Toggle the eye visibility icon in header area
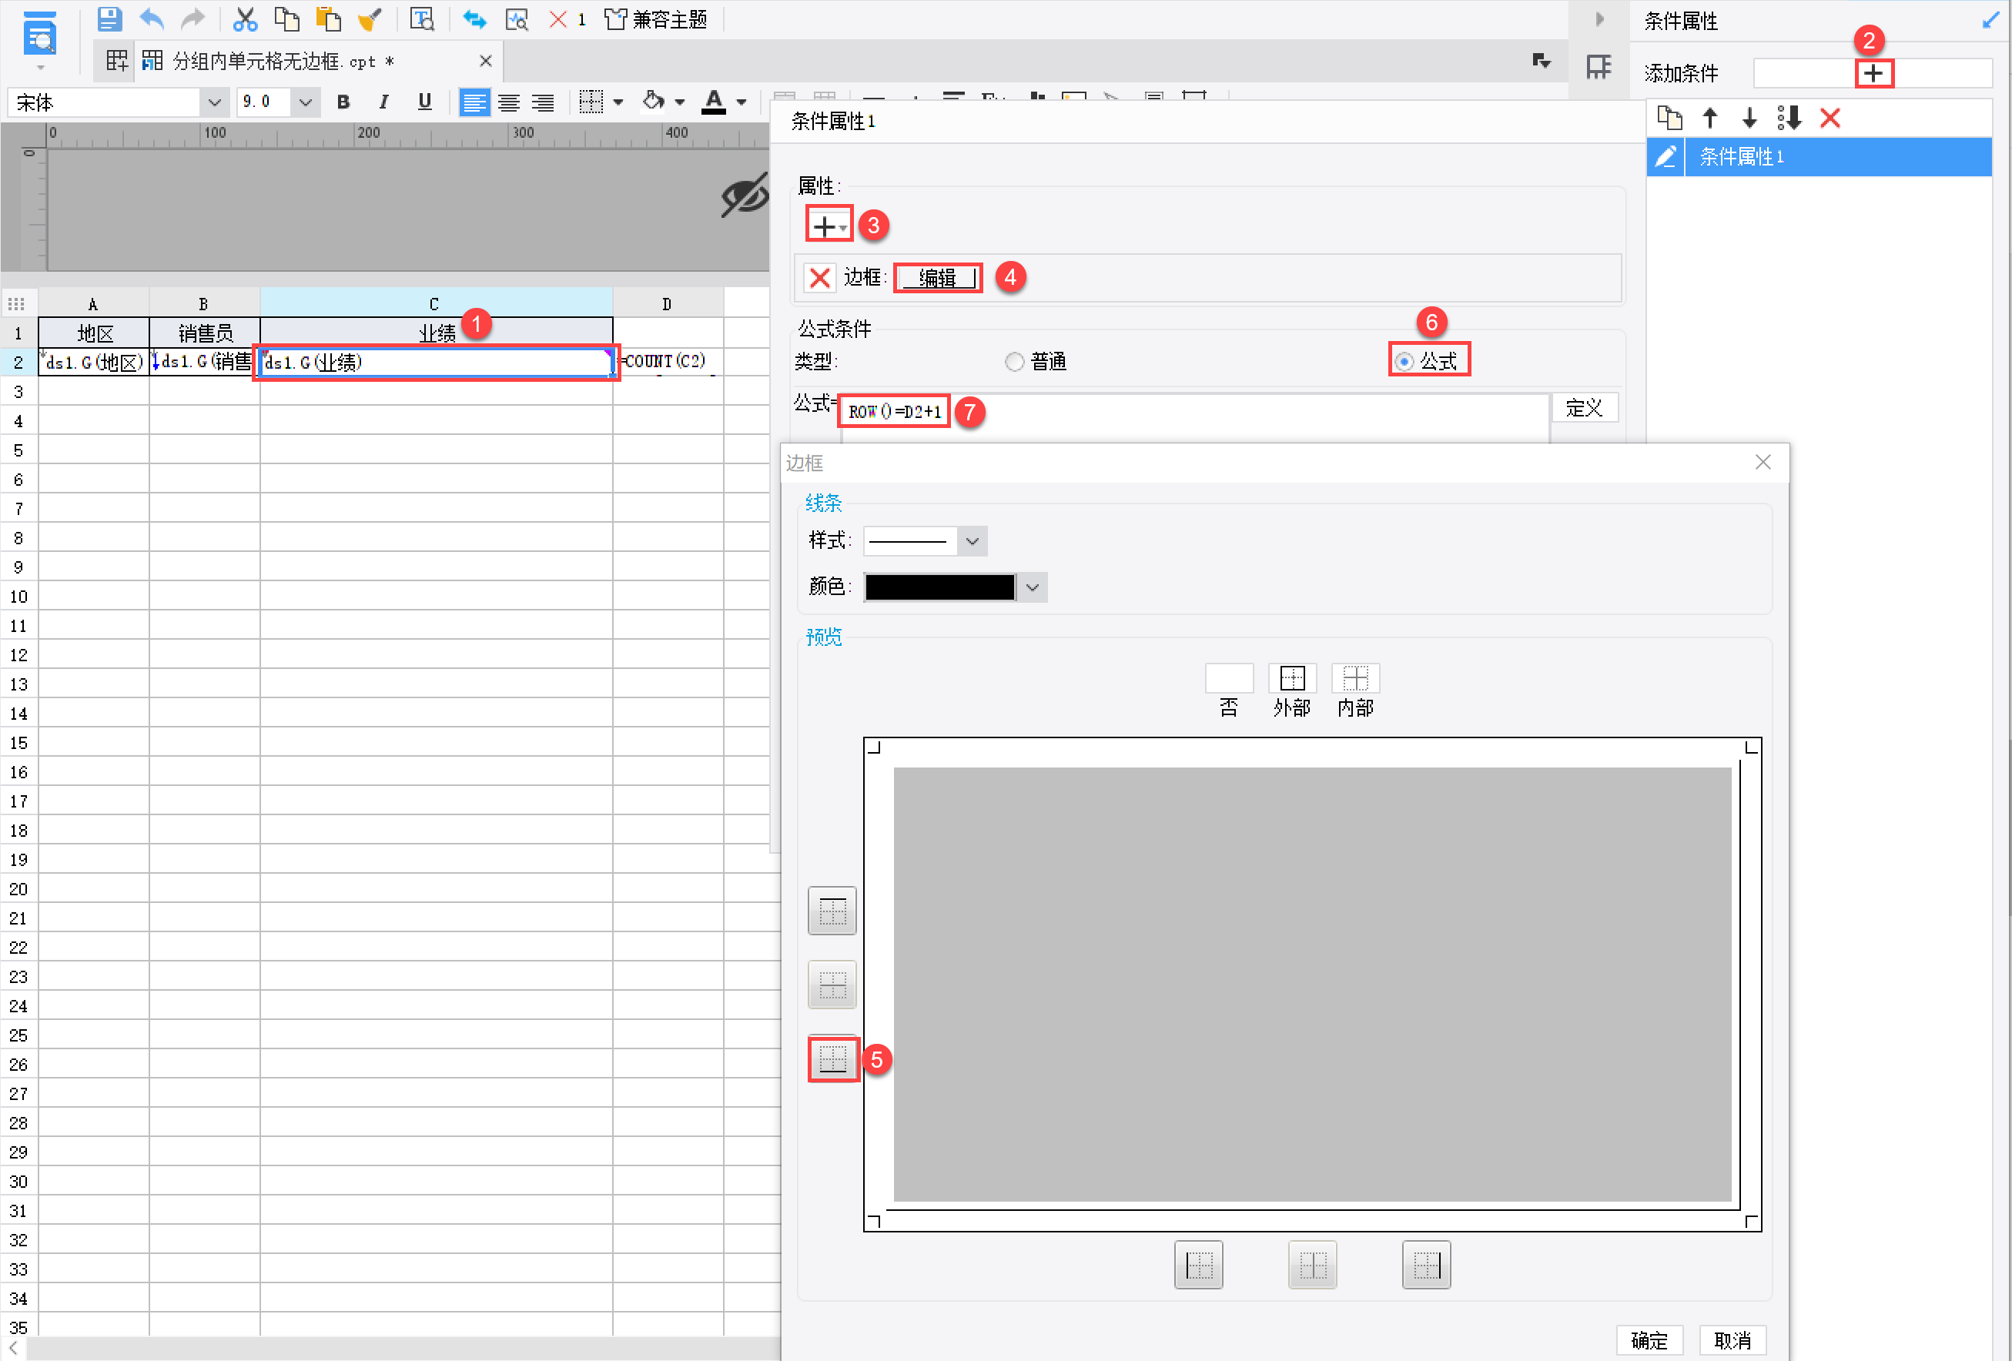2012x1361 pixels. 744,195
